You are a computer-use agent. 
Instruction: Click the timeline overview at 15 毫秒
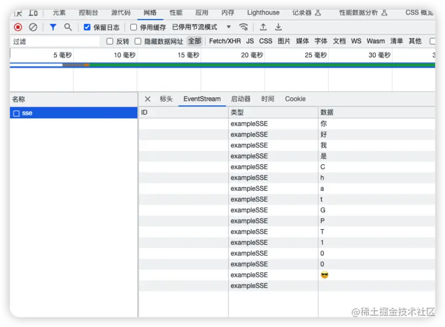click(x=189, y=55)
